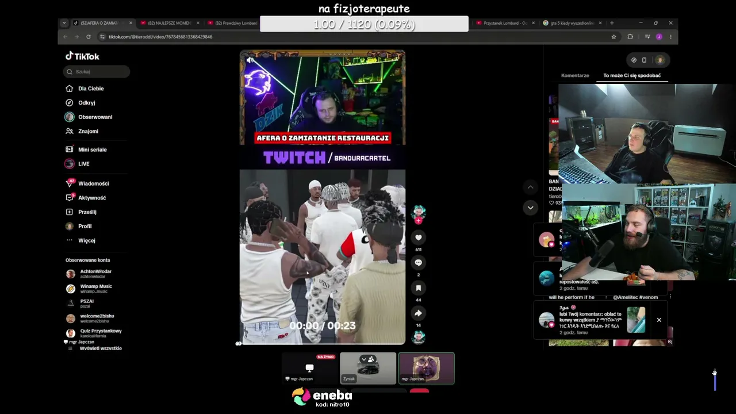Viewport: 736px width, 414px height.
Task: Bookmark this page with star icon
Action: point(614,37)
